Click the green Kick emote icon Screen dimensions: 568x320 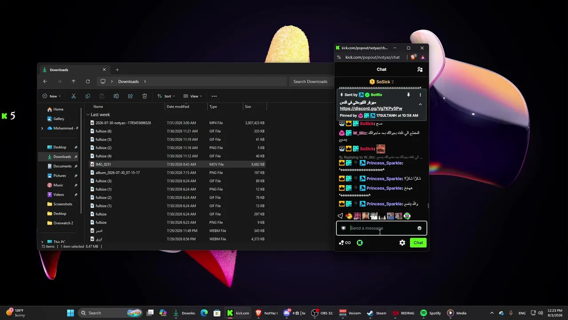359,243
